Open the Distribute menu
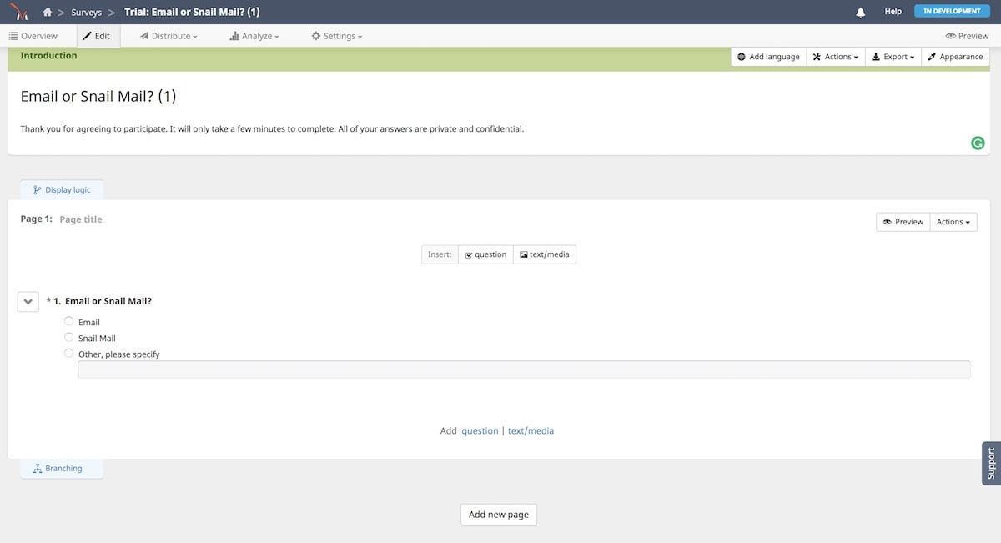The height and width of the screenshot is (543, 1001). pyautogui.click(x=169, y=36)
